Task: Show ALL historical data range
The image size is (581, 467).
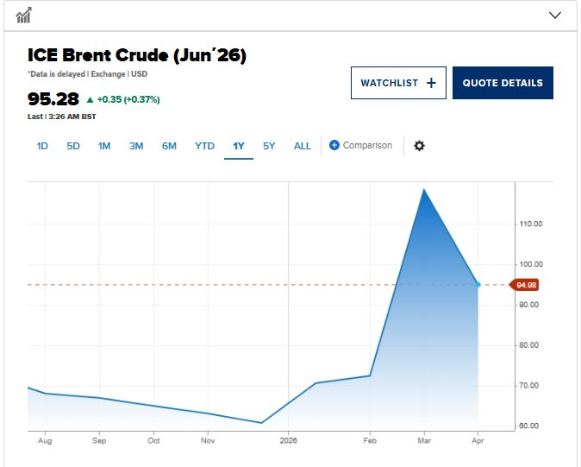Action: (303, 146)
